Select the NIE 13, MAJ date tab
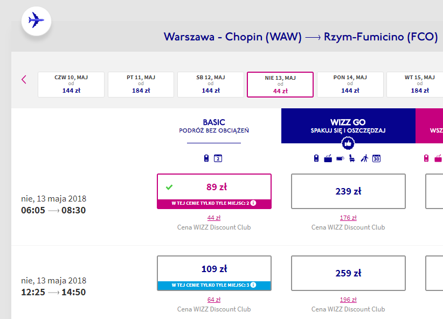The height and width of the screenshot is (319, 443). (280, 85)
